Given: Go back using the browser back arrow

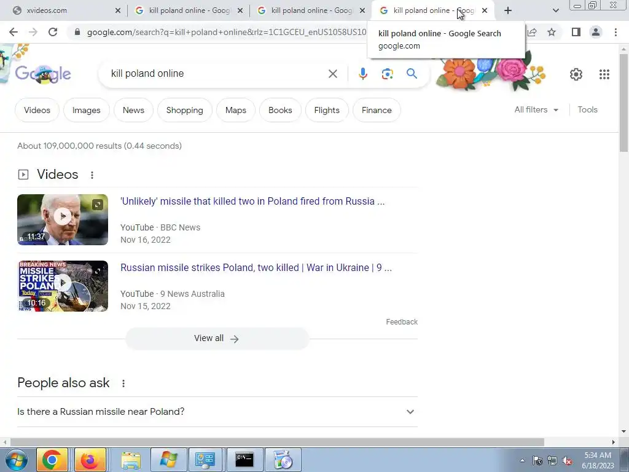Looking at the screenshot, I should click(14, 32).
